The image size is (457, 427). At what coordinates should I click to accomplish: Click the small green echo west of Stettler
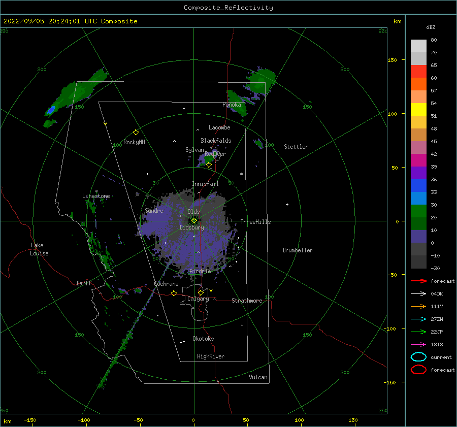coord(258,144)
